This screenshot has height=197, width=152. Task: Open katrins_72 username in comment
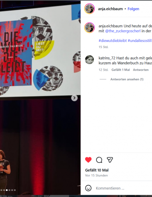coord(107,58)
